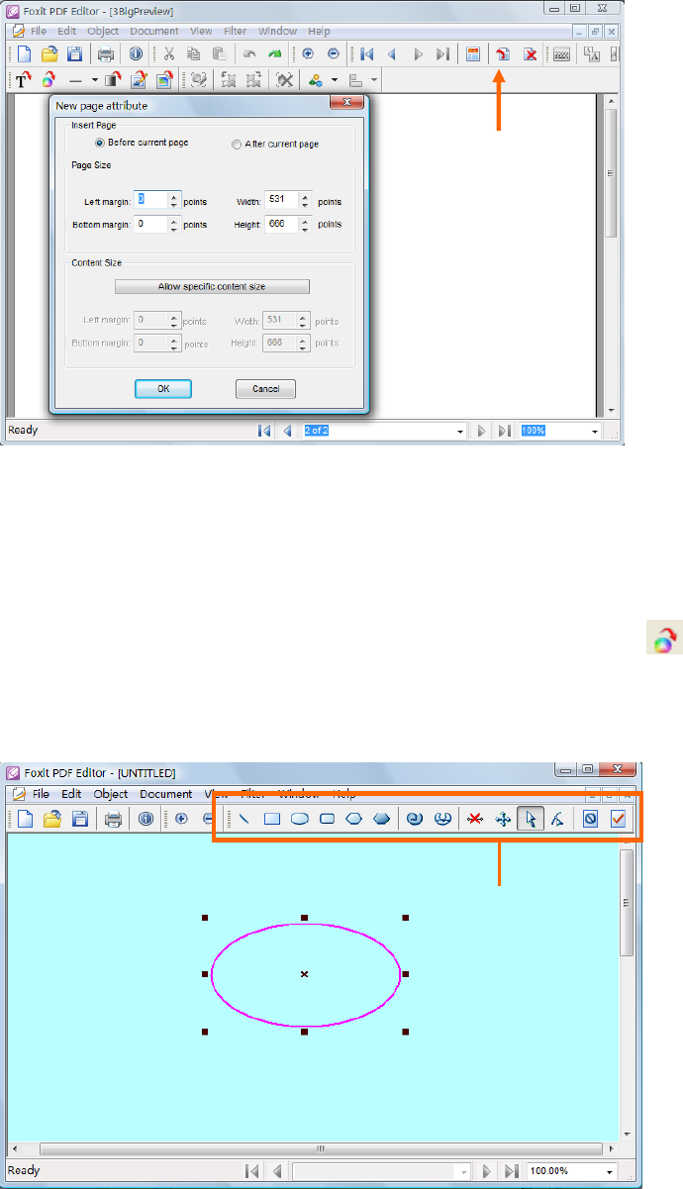Viewport: 683px width, 1189px height.
Task: Click Page Size Bottom margin spinner arrows
Action: tap(174, 225)
